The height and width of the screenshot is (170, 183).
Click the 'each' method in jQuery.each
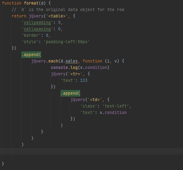point(53,61)
